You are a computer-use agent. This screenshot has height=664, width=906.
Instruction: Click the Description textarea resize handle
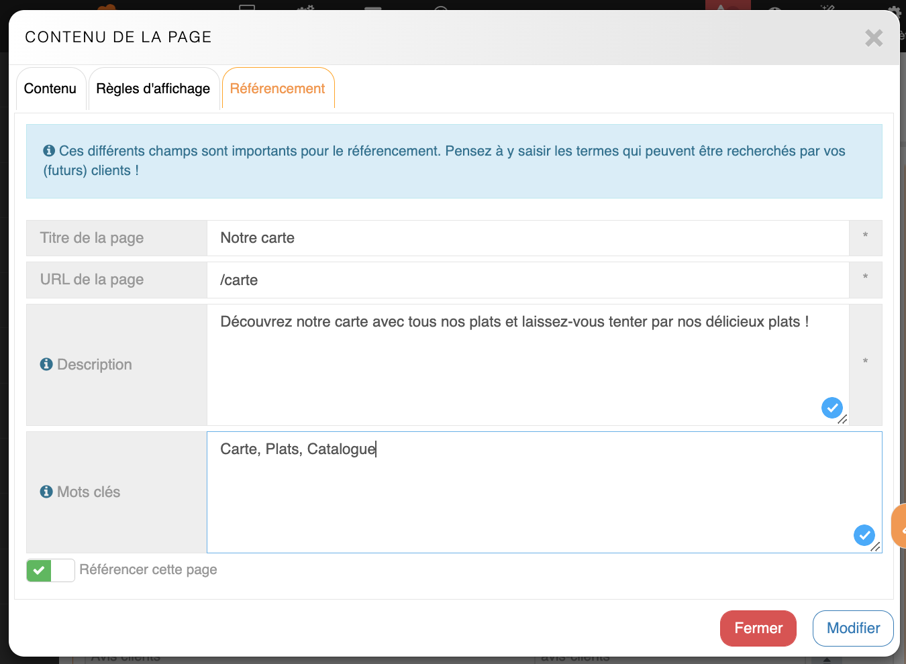(843, 419)
